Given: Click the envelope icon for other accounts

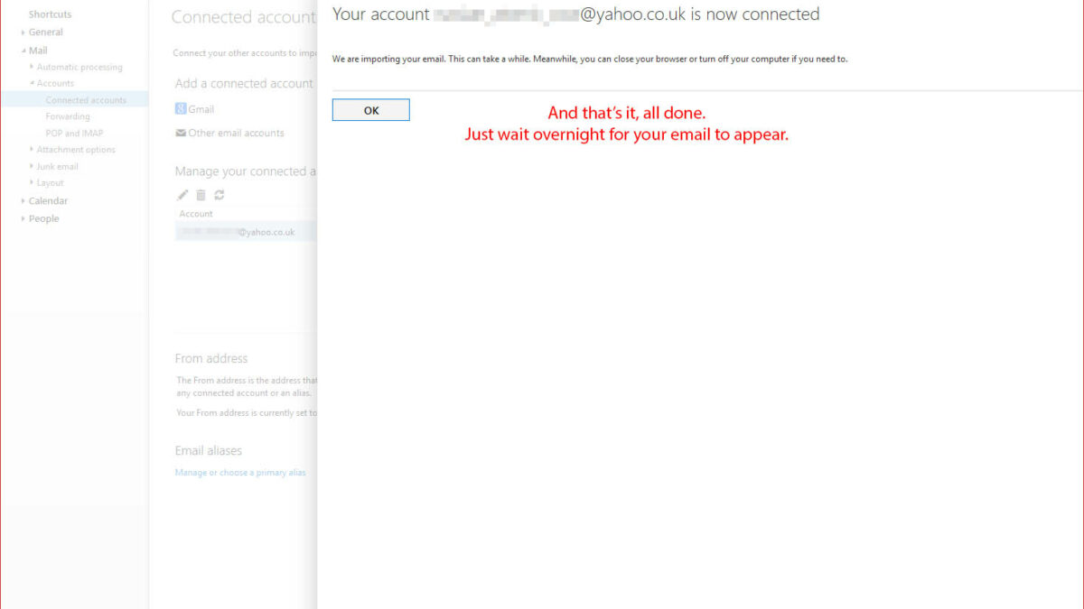Looking at the screenshot, I should pyautogui.click(x=181, y=134).
